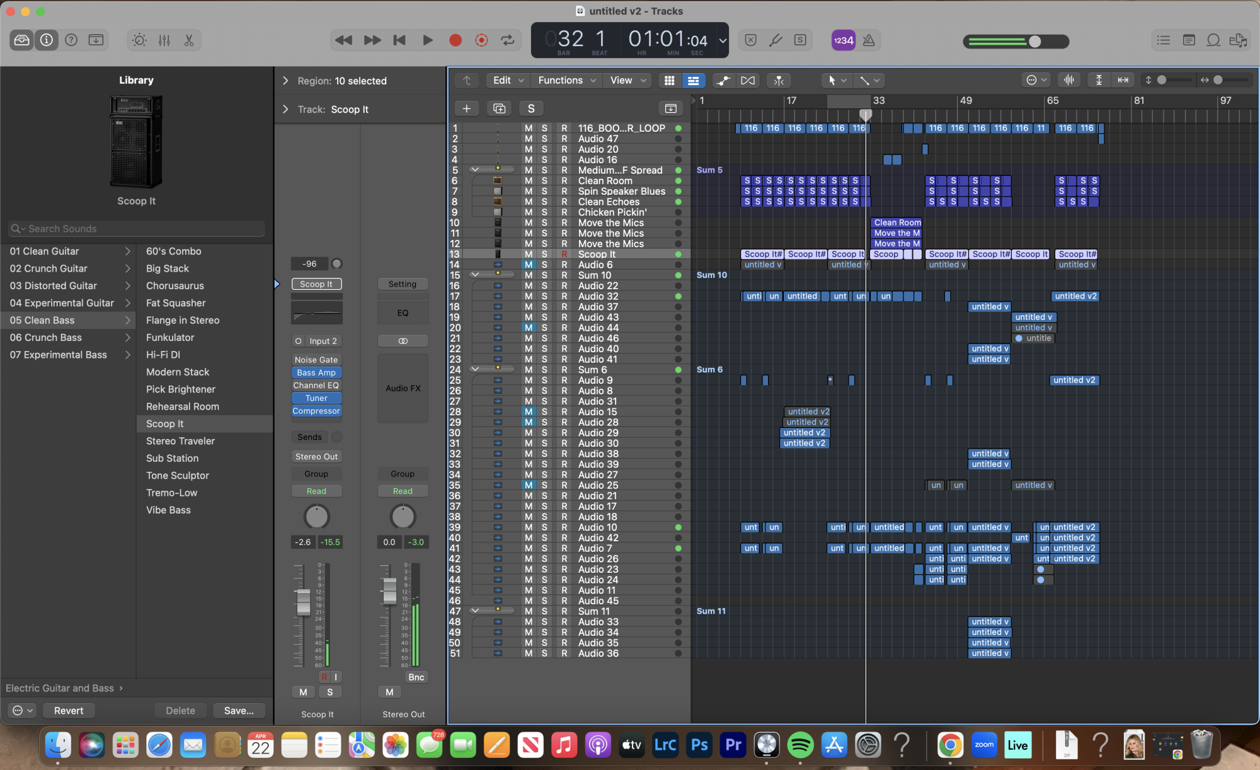Toggle the 1234 count-in button
1260x770 pixels.
coord(844,40)
